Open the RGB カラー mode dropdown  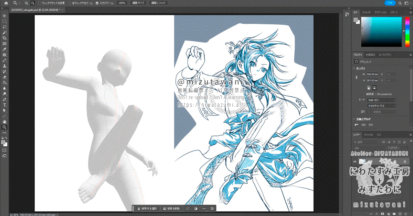coord(381,100)
